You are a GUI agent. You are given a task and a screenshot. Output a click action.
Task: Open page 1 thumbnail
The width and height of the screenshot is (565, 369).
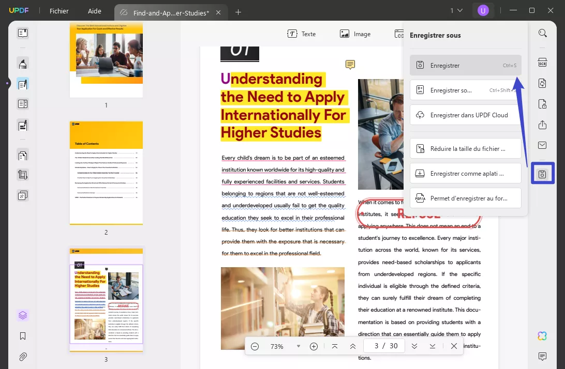click(x=106, y=60)
